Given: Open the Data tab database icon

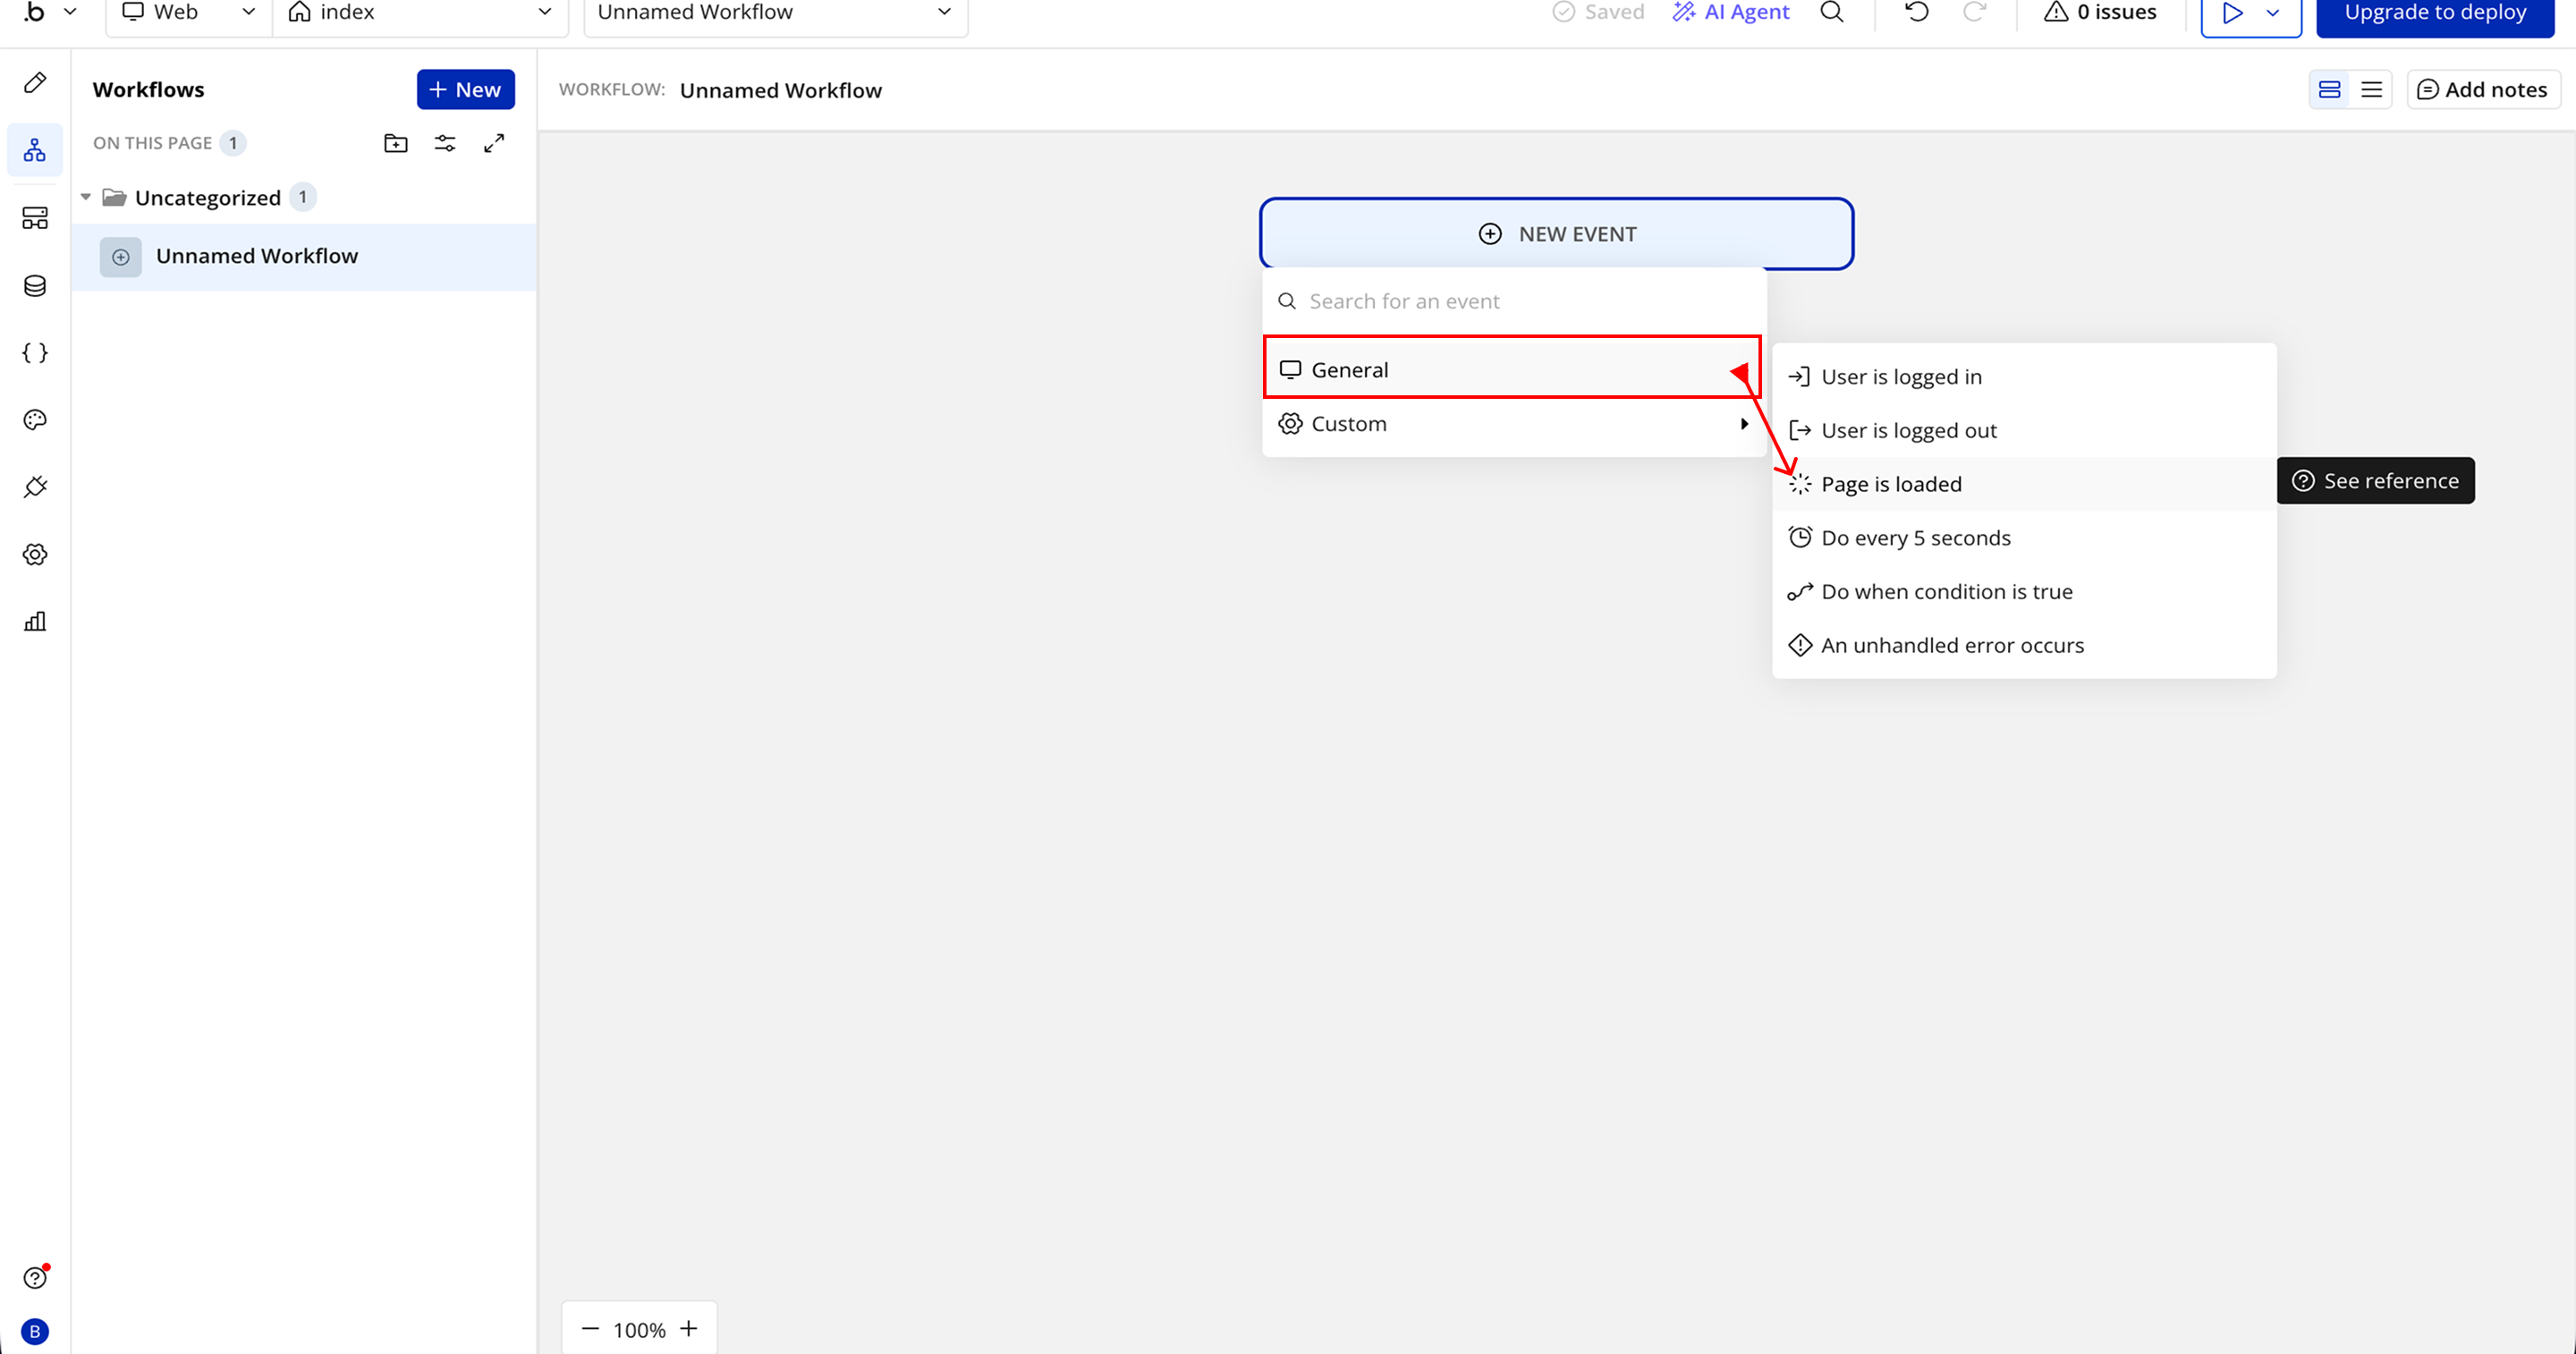Looking at the screenshot, I should click(35, 286).
